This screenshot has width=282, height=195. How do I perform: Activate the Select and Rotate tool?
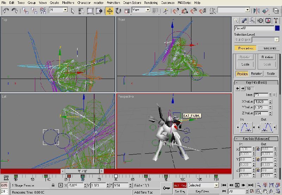(118, 11)
